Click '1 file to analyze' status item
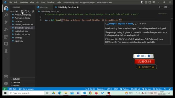Viewport: 175px width, 98px height. pos(26,89)
